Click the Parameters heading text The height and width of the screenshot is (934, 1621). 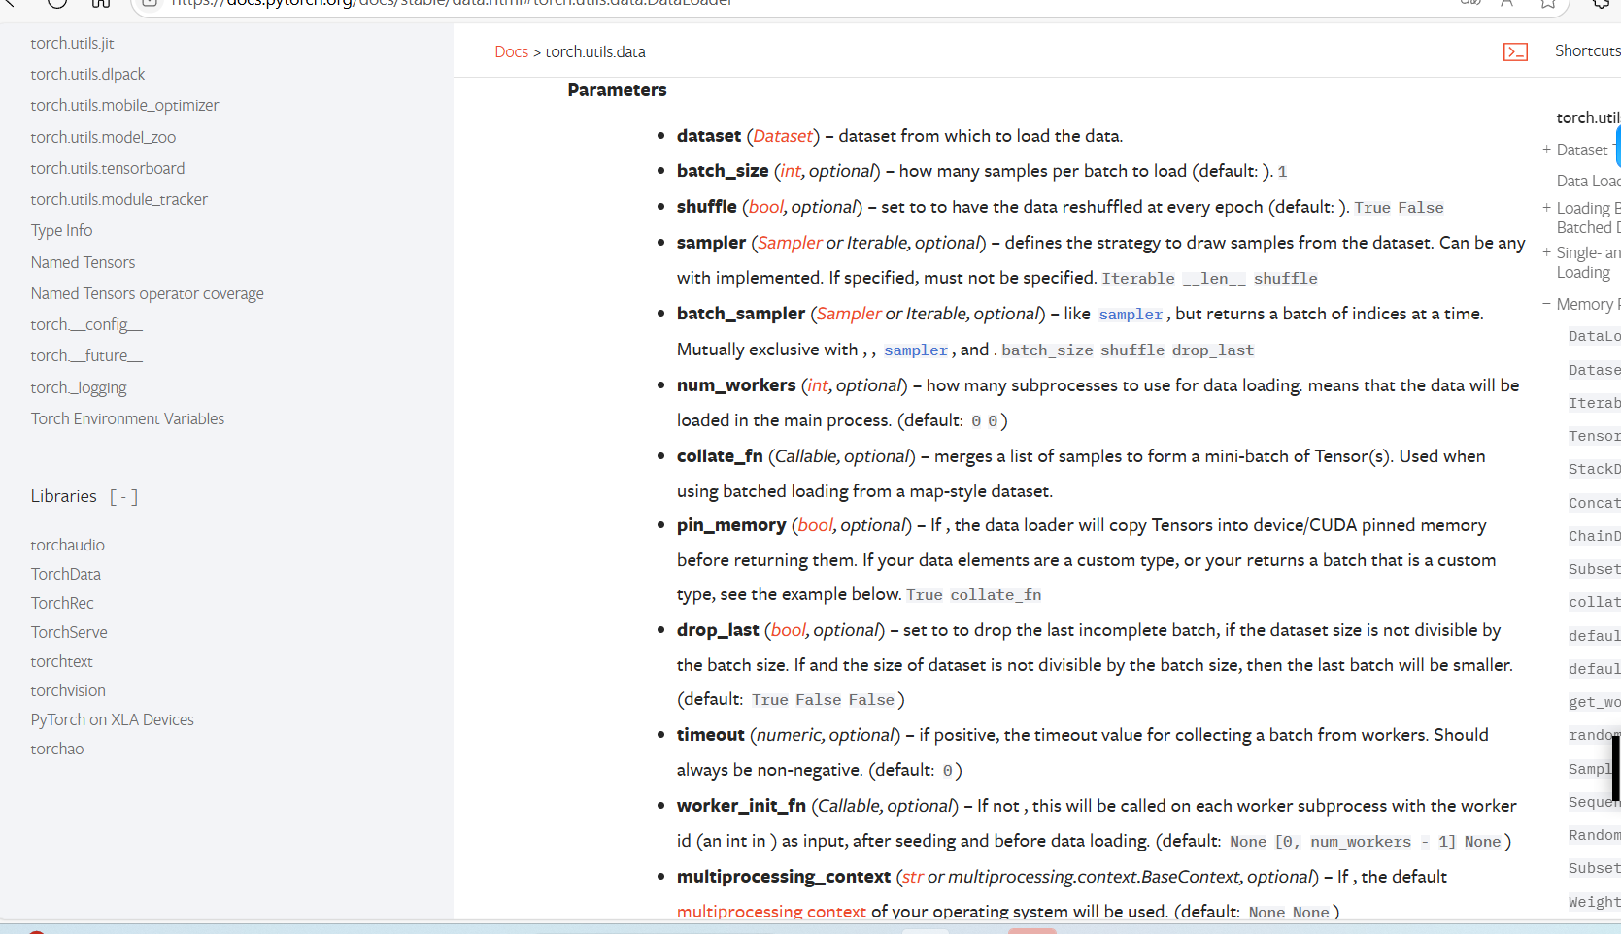point(617,91)
